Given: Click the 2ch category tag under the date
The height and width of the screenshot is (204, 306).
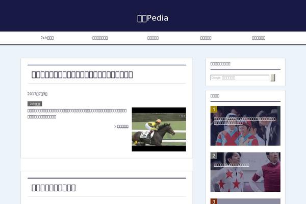Looking at the screenshot, I should click(x=35, y=104).
